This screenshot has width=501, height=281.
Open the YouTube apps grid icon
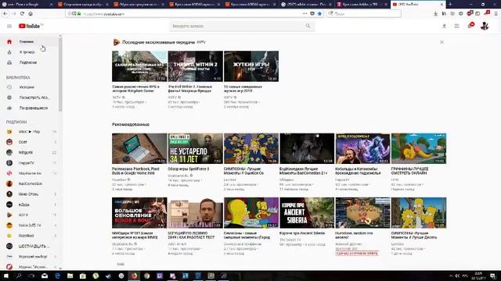[x=457, y=26]
